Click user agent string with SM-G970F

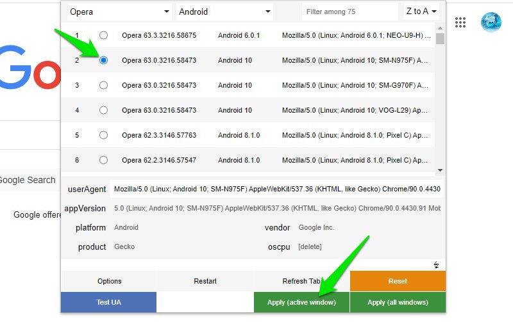tap(355, 85)
